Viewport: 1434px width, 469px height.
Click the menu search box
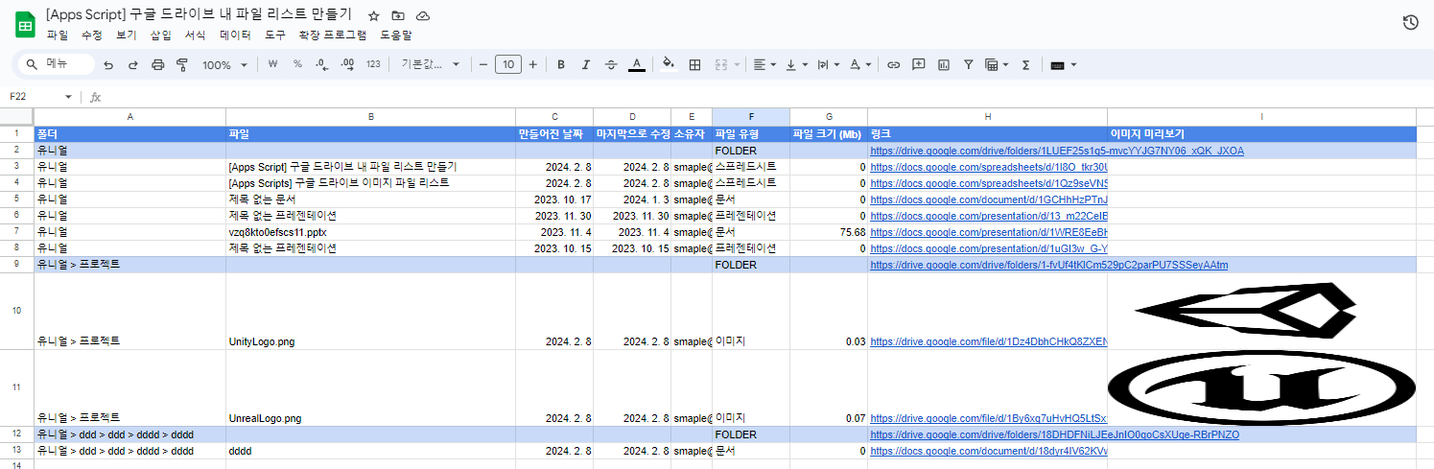[x=58, y=64]
